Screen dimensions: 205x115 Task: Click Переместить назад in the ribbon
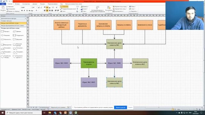click(119, 9)
